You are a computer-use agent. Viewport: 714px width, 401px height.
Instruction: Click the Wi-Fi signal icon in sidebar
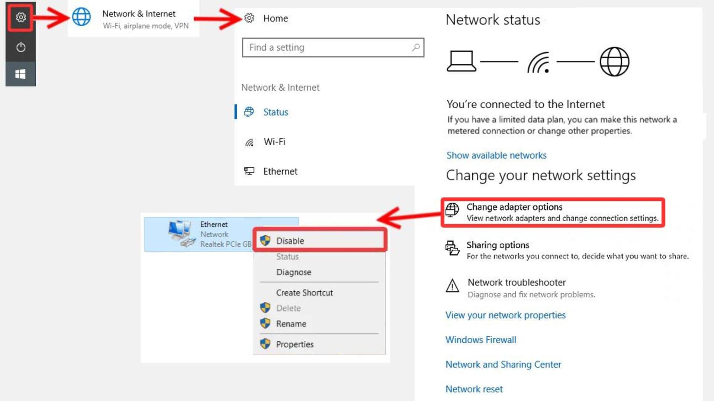pos(249,142)
